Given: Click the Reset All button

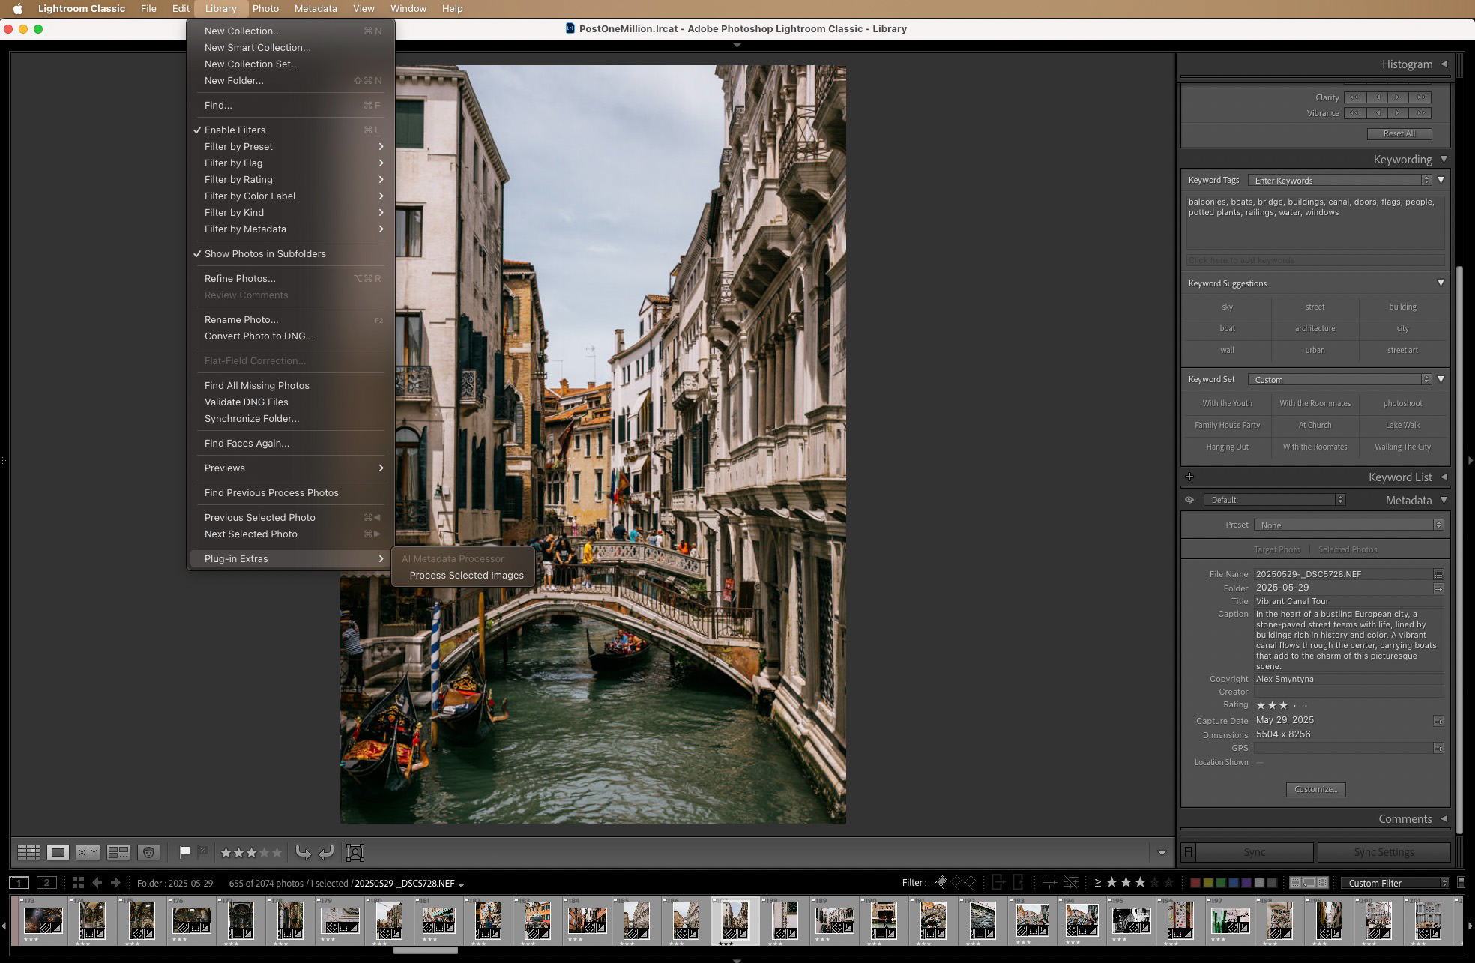Looking at the screenshot, I should pos(1399,133).
